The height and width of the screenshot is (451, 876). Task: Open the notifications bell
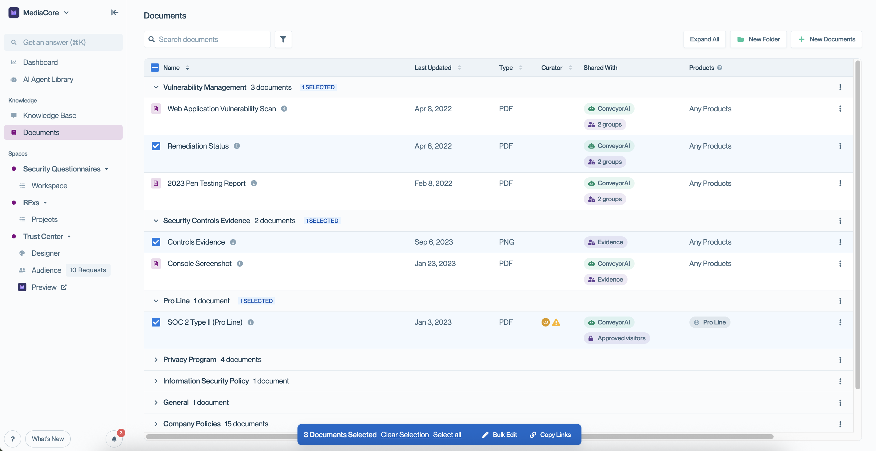tap(114, 439)
